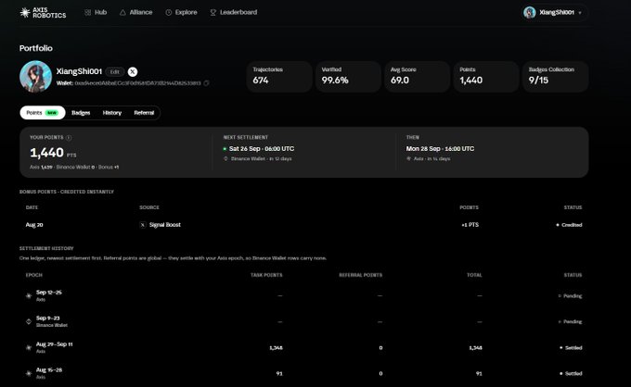Click the large profile avatar picture
Screen dimensions: 631x387
36,77
